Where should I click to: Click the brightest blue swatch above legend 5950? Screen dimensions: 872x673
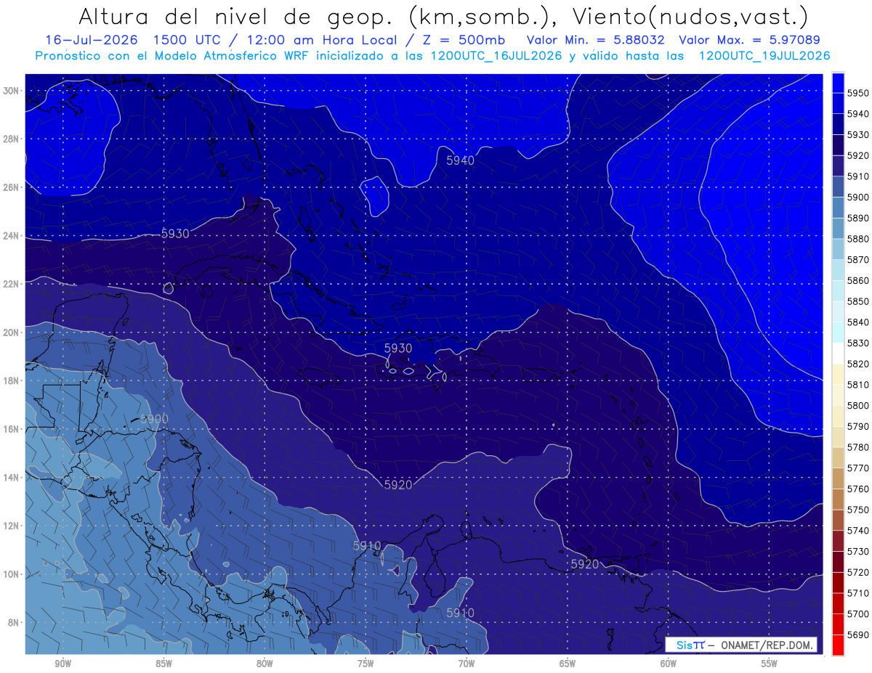tap(838, 83)
